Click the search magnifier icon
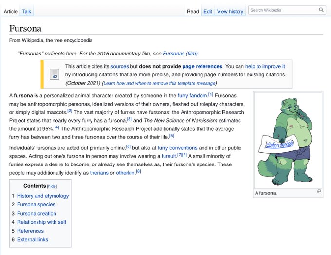This screenshot has width=331, height=255. [321, 10]
